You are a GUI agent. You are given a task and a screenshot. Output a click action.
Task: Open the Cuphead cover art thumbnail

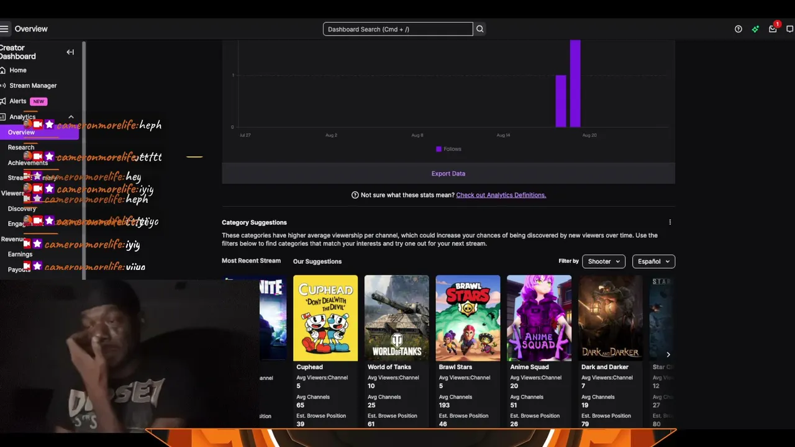pyautogui.click(x=325, y=318)
